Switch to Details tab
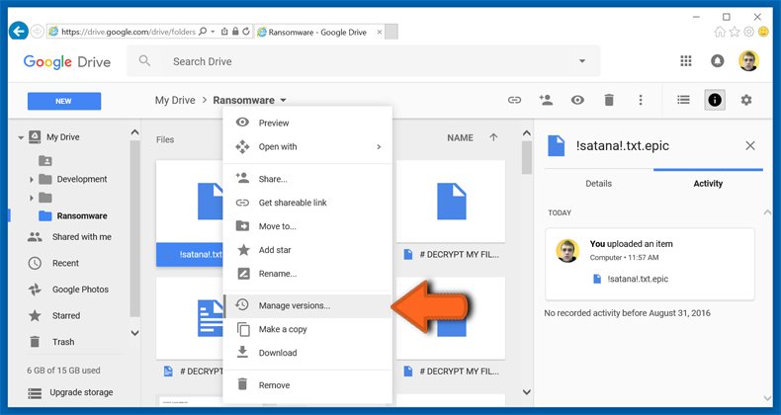Screen dimensions: 781x415 coord(598,184)
